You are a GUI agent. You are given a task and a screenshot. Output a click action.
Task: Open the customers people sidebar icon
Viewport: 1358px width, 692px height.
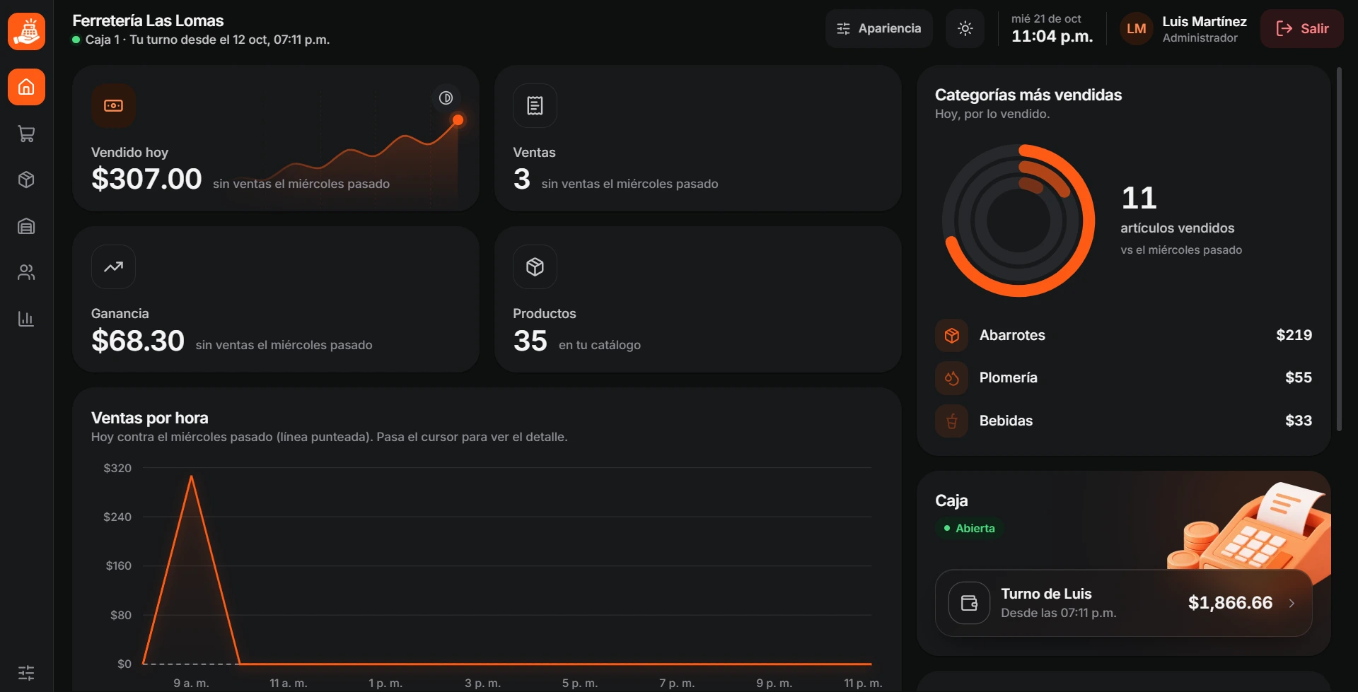pos(26,272)
